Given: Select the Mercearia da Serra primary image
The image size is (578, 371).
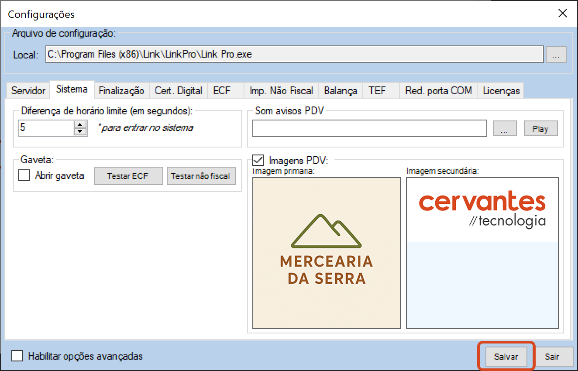Looking at the screenshot, I should [x=327, y=253].
